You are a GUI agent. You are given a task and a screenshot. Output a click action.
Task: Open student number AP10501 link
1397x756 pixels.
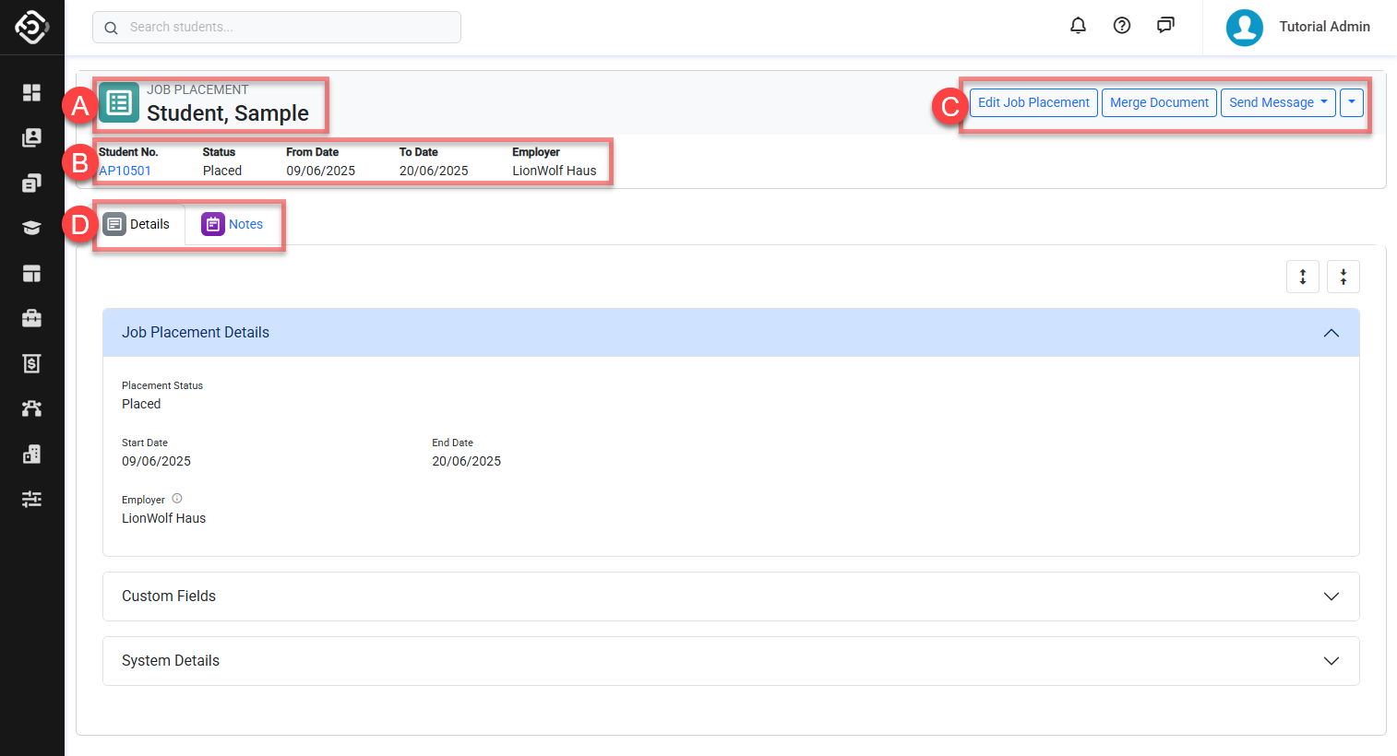point(125,171)
